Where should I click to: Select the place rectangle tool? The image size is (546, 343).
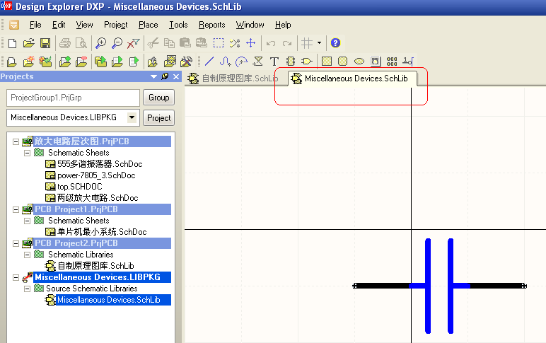(327, 62)
